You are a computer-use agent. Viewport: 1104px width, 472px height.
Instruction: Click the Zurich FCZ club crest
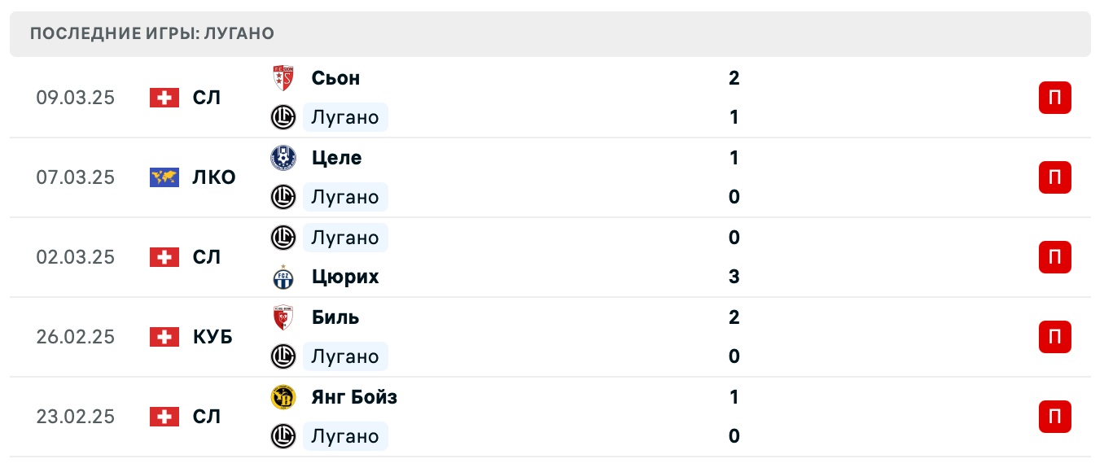[283, 277]
